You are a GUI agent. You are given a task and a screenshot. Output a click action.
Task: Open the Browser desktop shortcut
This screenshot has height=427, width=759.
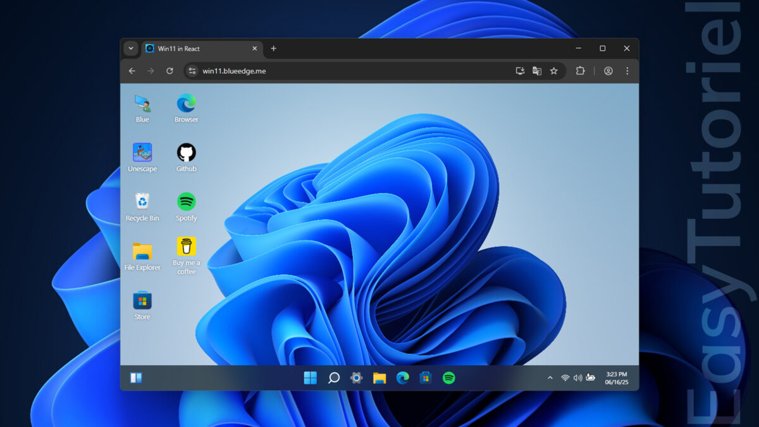187,108
